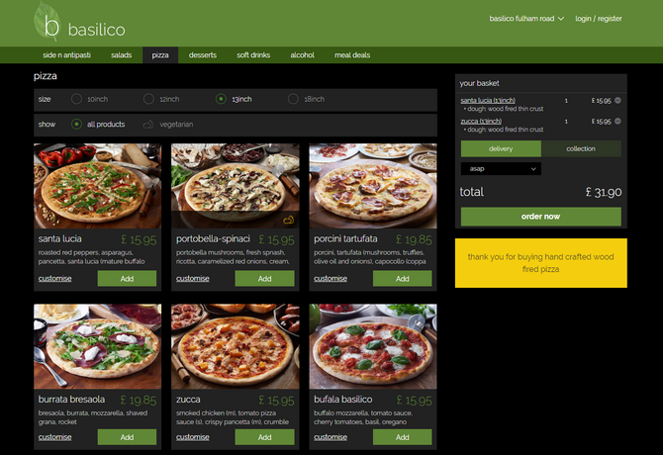Click the zucca pizza photo
Screen dimensions: 663x455
[x=236, y=346]
